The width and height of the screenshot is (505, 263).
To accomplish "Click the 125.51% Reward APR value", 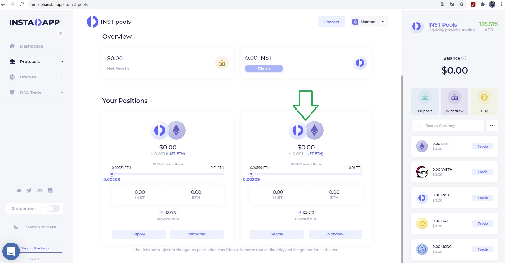I will point(308,212).
